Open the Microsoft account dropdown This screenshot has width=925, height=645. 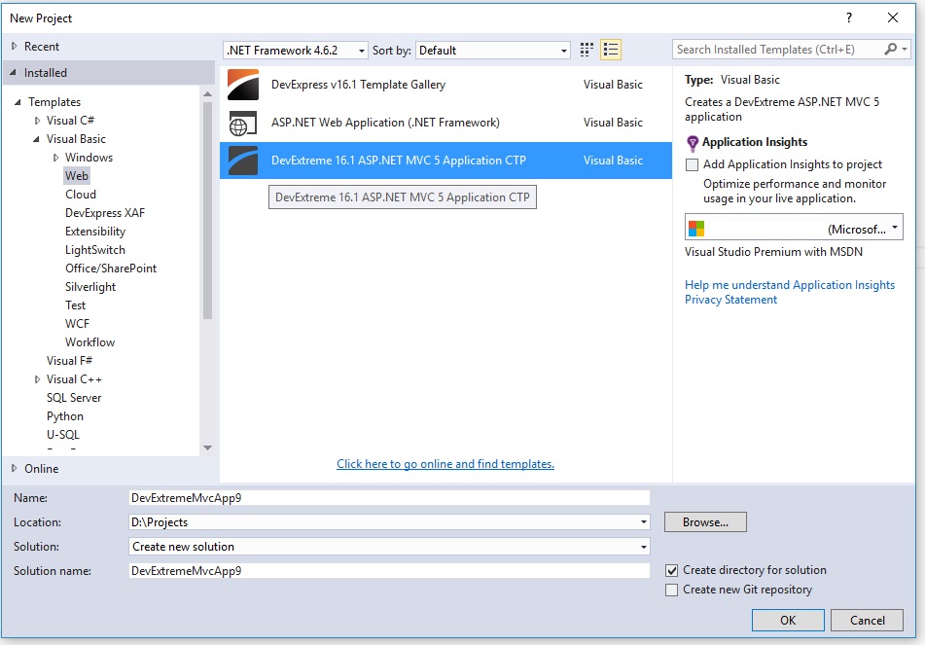pos(794,228)
